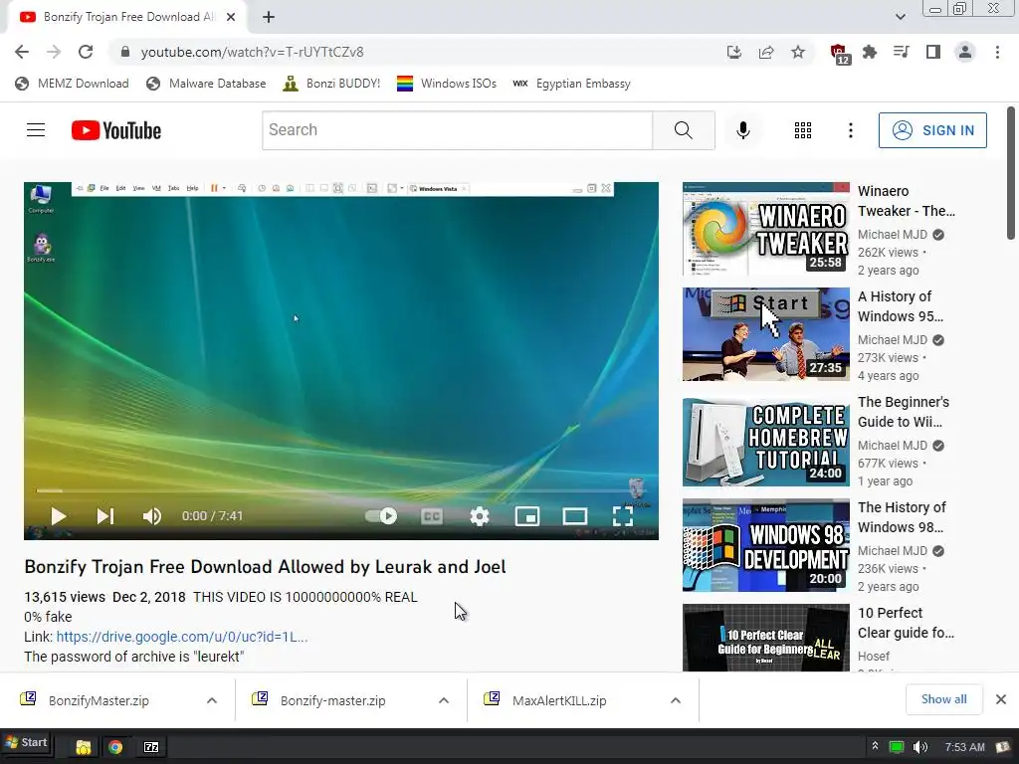
Task: Expand MaxAlertKILL.zip download options
Action: [x=676, y=700]
